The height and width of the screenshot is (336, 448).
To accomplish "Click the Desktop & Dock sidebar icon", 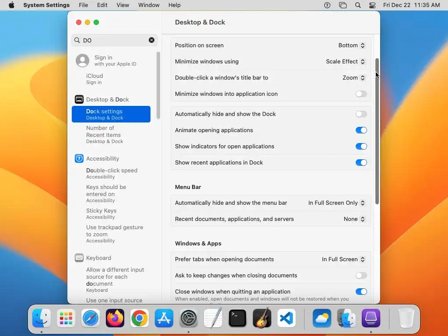I will click(79, 99).
